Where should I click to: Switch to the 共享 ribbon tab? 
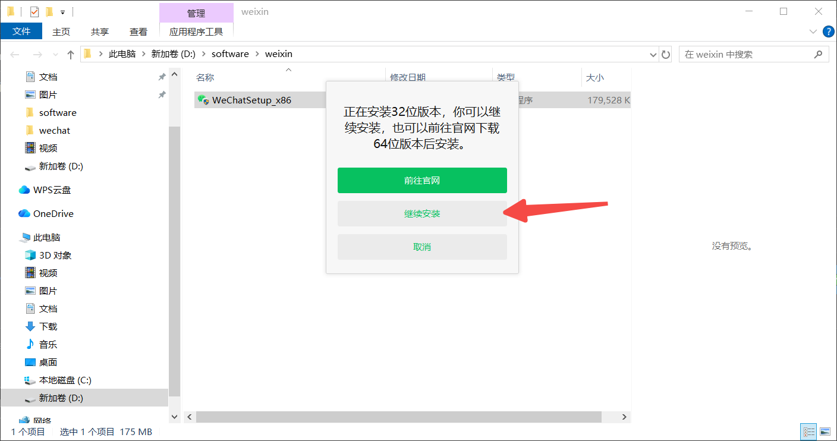tap(100, 31)
